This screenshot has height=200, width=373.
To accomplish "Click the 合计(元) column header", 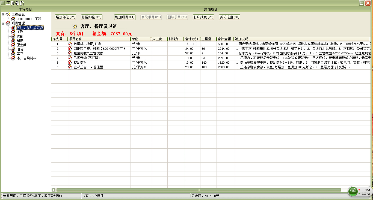I will pyautogui.click(x=192, y=39).
